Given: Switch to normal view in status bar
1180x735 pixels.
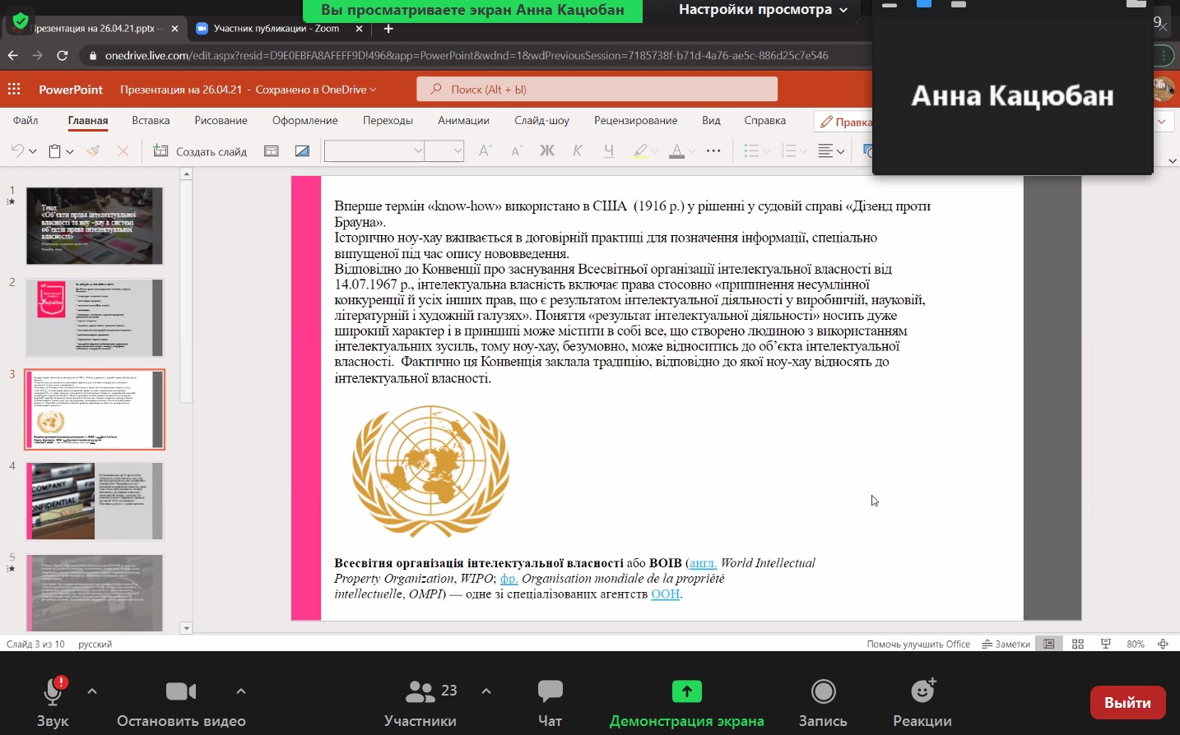Looking at the screenshot, I should [1049, 644].
